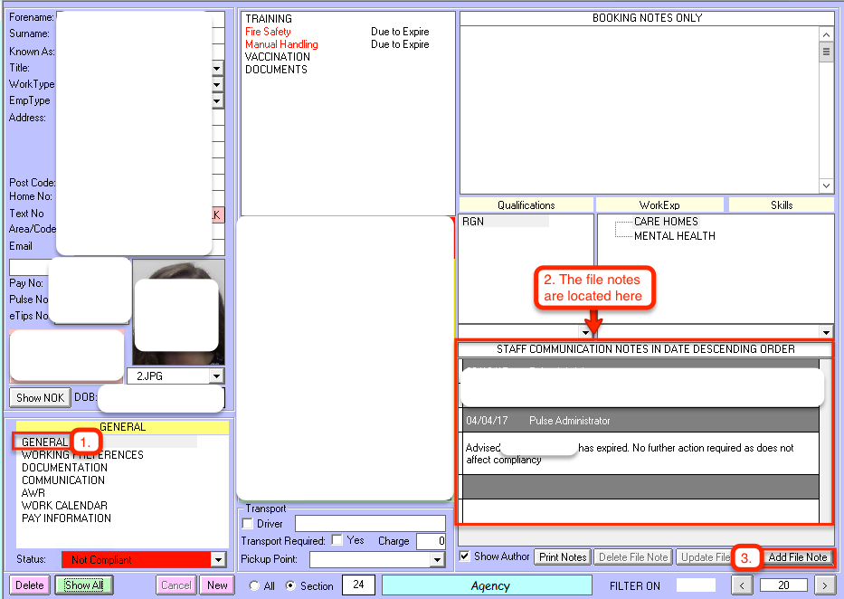Click the Show NOK button
Image resolution: width=844 pixels, height=599 pixels.
point(40,398)
